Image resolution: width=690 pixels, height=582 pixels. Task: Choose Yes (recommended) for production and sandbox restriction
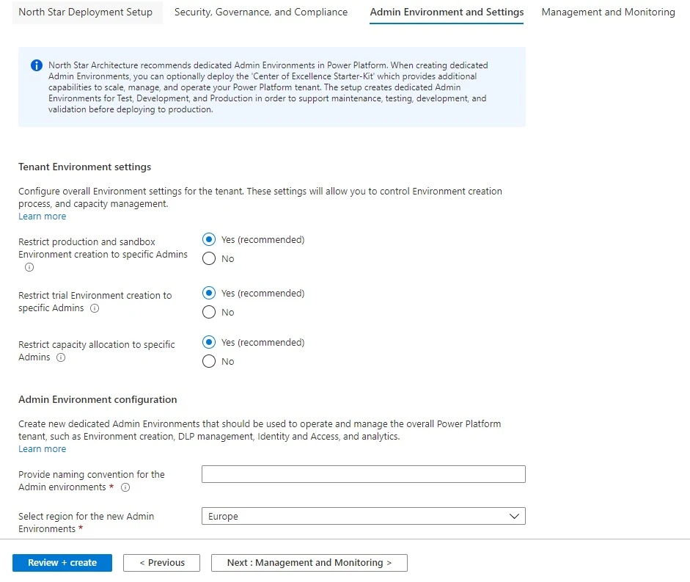(x=209, y=239)
